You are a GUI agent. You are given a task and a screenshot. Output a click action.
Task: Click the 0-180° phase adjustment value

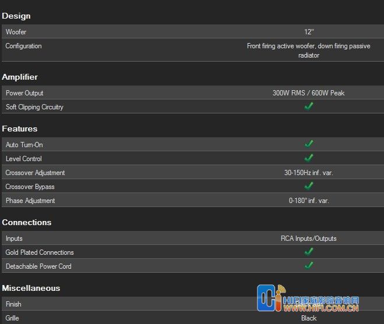308,201
